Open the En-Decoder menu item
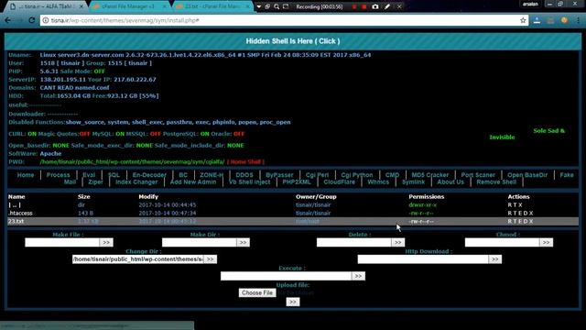This screenshot has height=330, width=586. [x=149, y=175]
